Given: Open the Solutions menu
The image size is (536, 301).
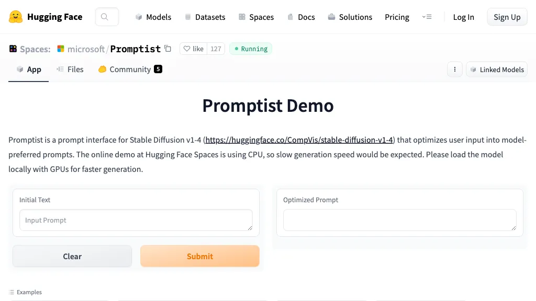Looking at the screenshot, I should (x=350, y=17).
